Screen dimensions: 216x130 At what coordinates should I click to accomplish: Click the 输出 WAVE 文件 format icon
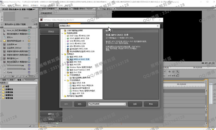[x=70, y=83]
